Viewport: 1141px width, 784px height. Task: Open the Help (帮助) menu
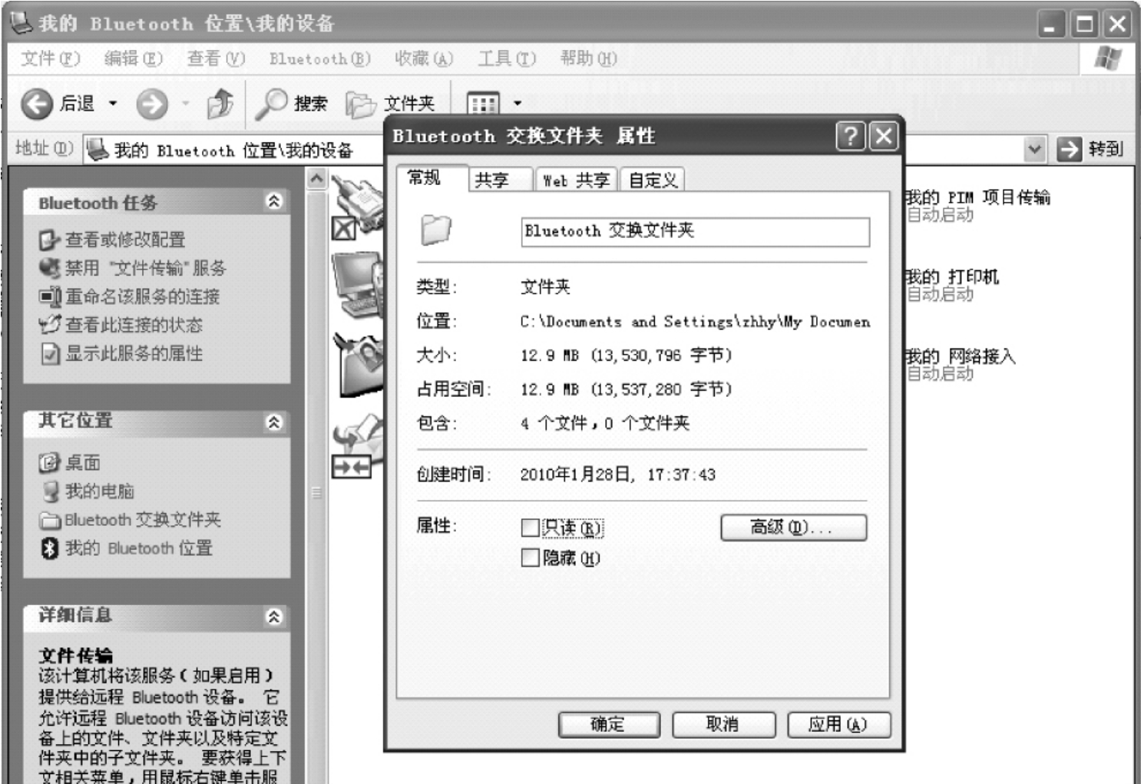click(588, 58)
